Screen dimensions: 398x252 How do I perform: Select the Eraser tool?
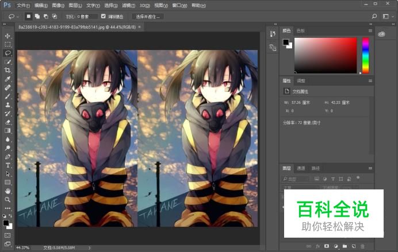pos(7,122)
